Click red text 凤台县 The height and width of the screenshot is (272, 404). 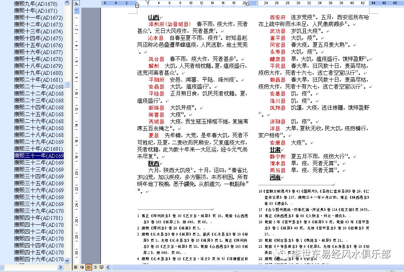pyautogui.click(x=156, y=59)
